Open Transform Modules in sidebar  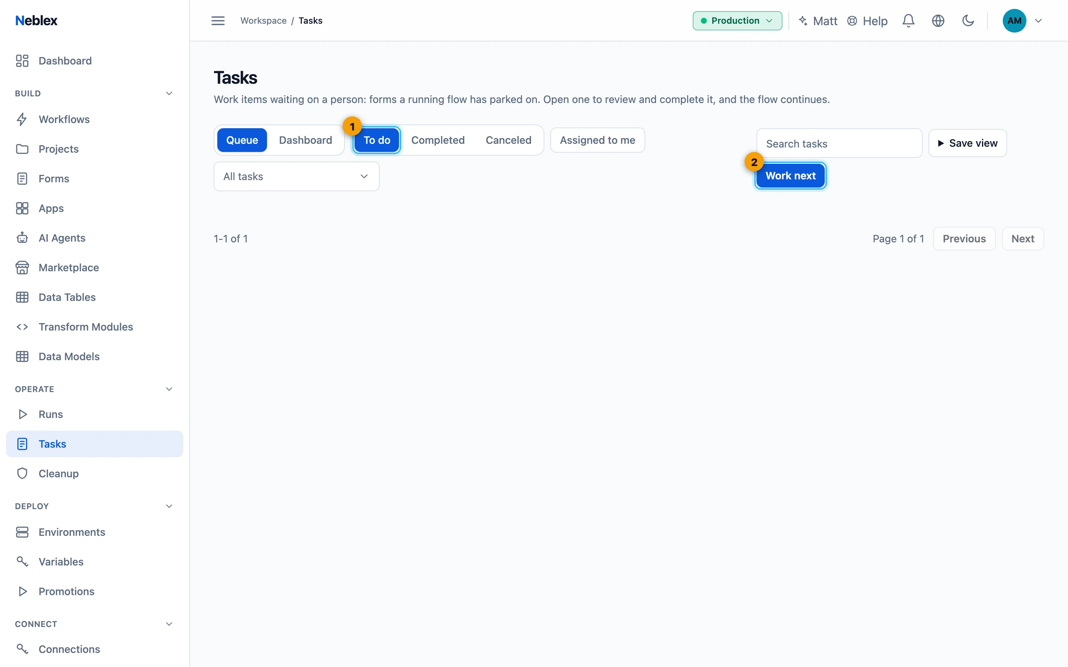point(95,327)
